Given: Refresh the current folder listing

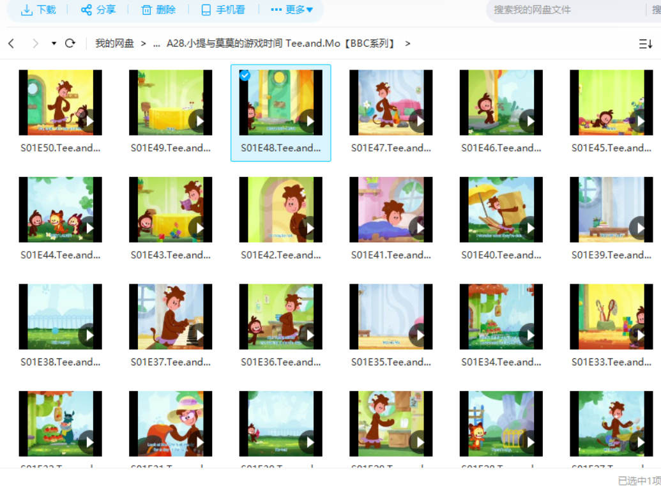Looking at the screenshot, I should coord(70,43).
